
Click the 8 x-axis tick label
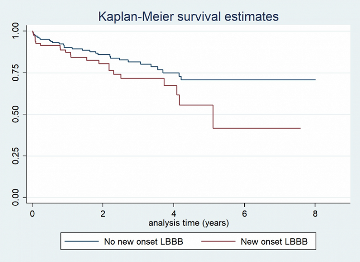[x=315, y=213]
